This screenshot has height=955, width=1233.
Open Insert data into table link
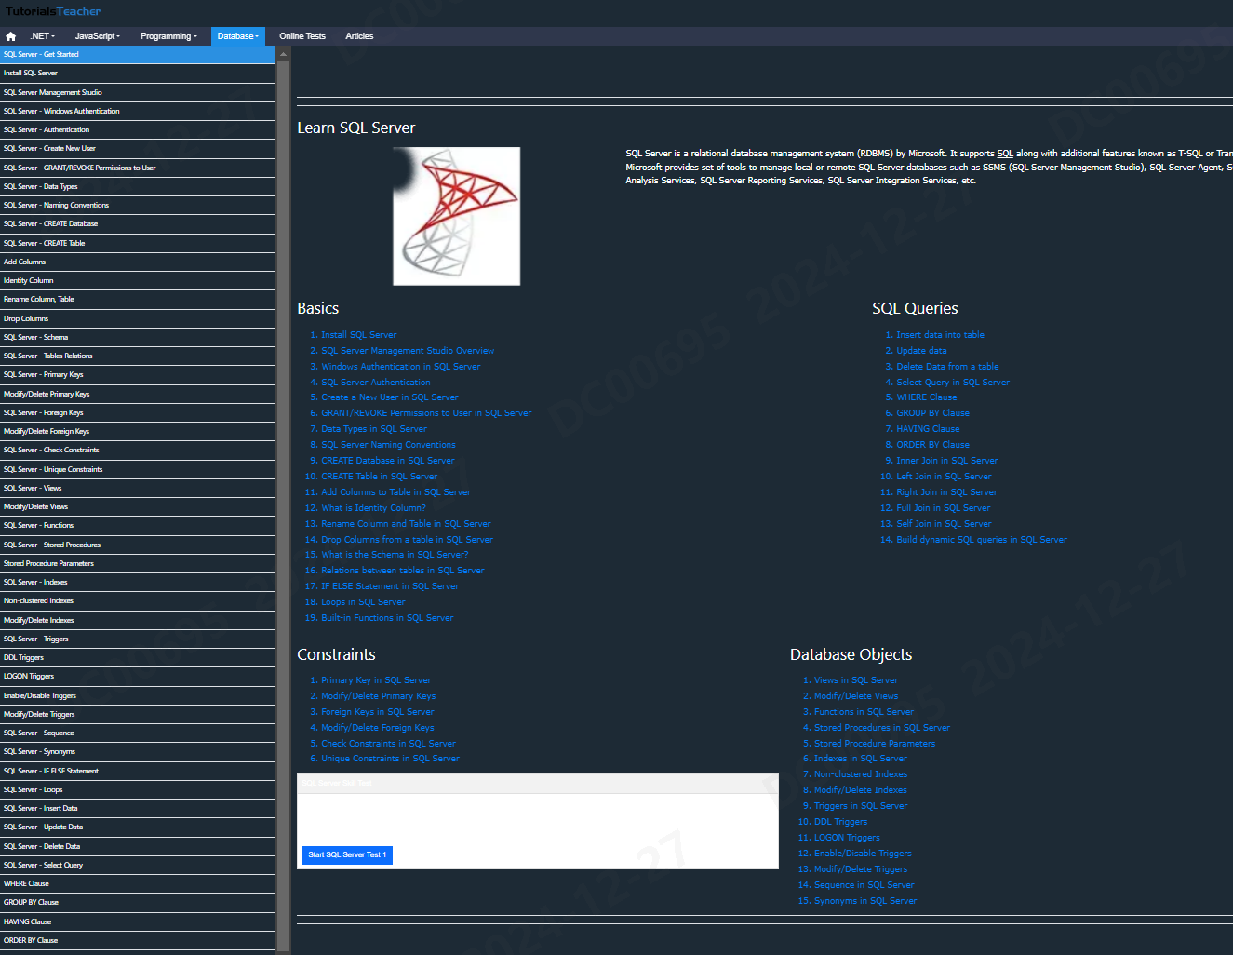940,335
